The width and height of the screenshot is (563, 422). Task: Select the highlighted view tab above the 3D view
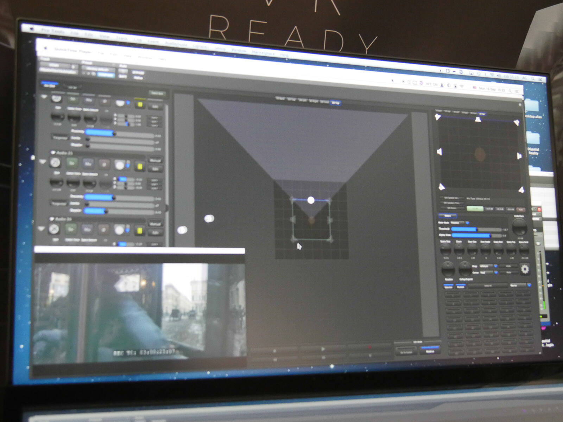[x=335, y=102]
